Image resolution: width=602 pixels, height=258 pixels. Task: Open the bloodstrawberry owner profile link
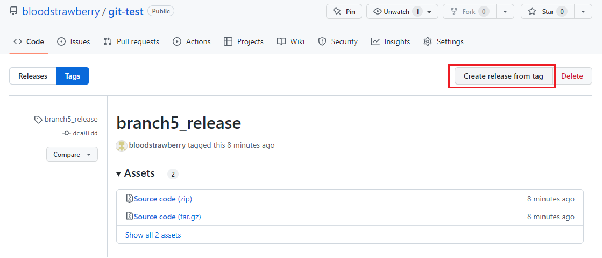pyautogui.click(x=61, y=11)
